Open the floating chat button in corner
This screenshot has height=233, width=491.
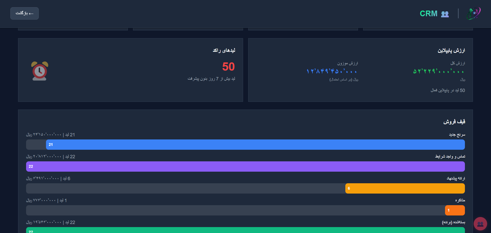[x=480, y=224]
